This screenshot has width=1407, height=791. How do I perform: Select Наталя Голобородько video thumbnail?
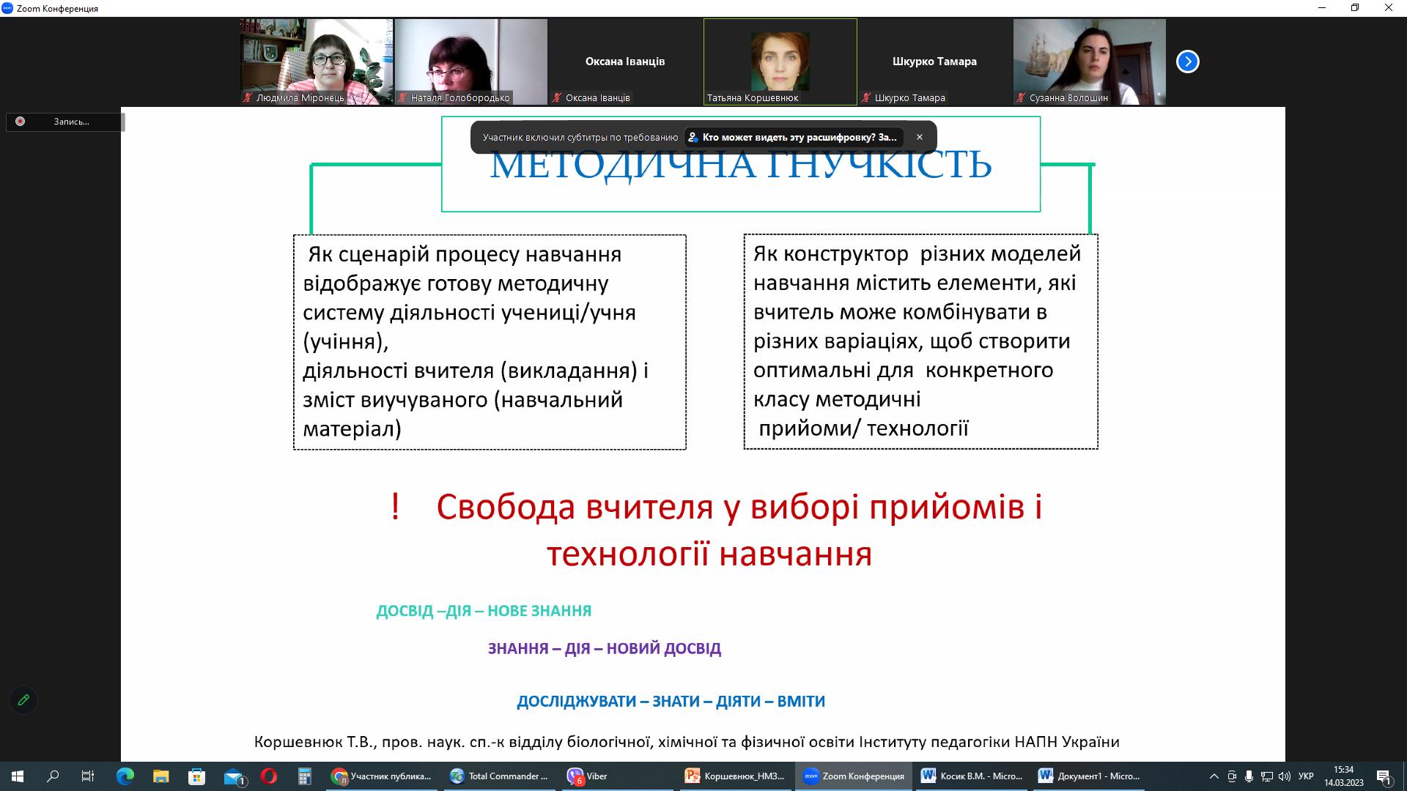point(470,62)
